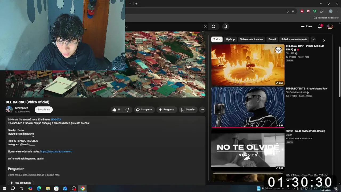Screen dimensions: 341x192
Task: Click Suscribirse to subscribe
Action: tap(44, 110)
